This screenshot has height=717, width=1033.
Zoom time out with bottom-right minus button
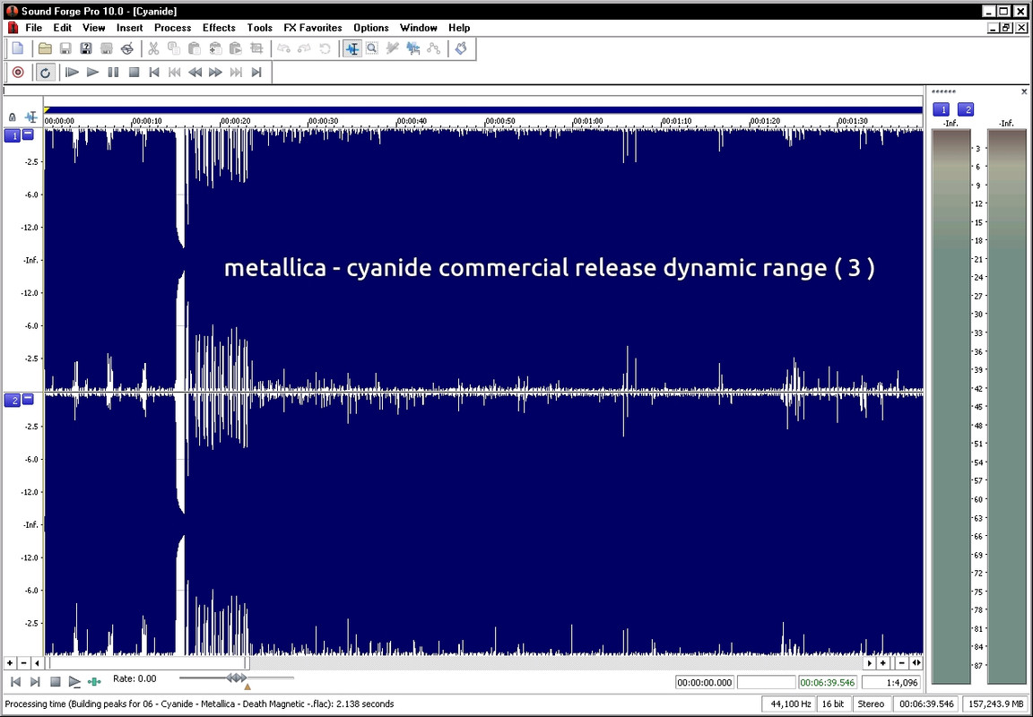pos(902,663)
